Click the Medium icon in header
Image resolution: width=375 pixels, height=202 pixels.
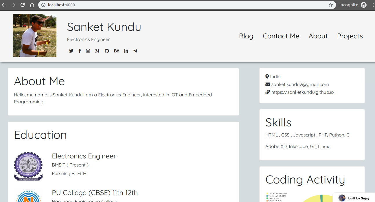(x=97, y=51)
